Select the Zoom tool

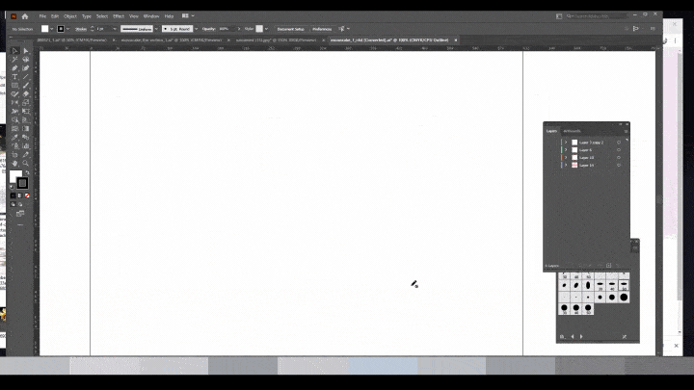(26, 163)
